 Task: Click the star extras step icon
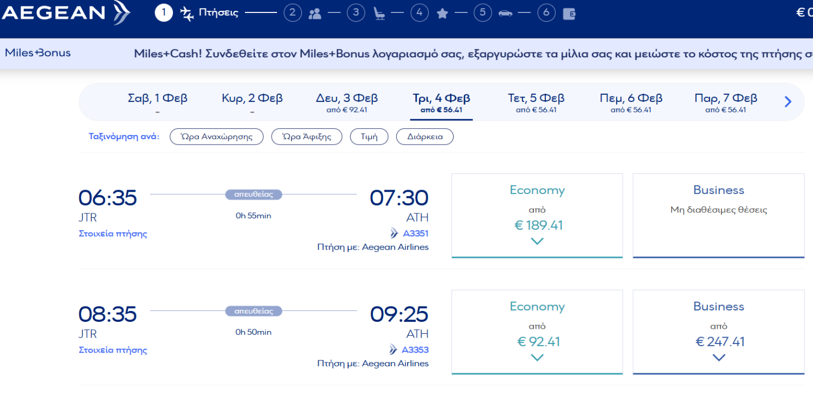tap(442, 14)
